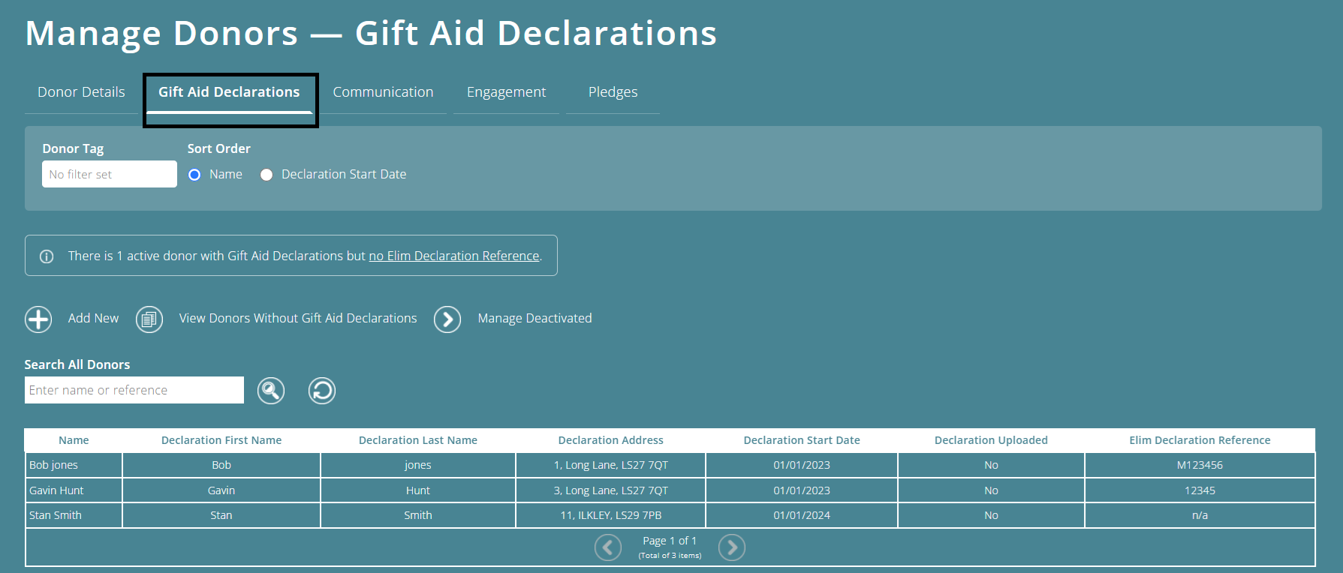Click the Declaration First Name column header

pyautogui.click(x=221, y=440)
